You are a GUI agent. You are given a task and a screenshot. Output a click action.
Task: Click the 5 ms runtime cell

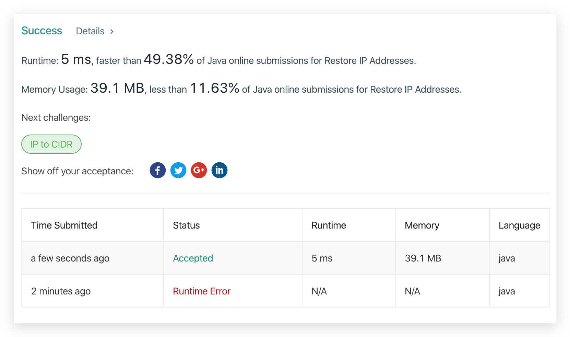click(x=322, y=258)
